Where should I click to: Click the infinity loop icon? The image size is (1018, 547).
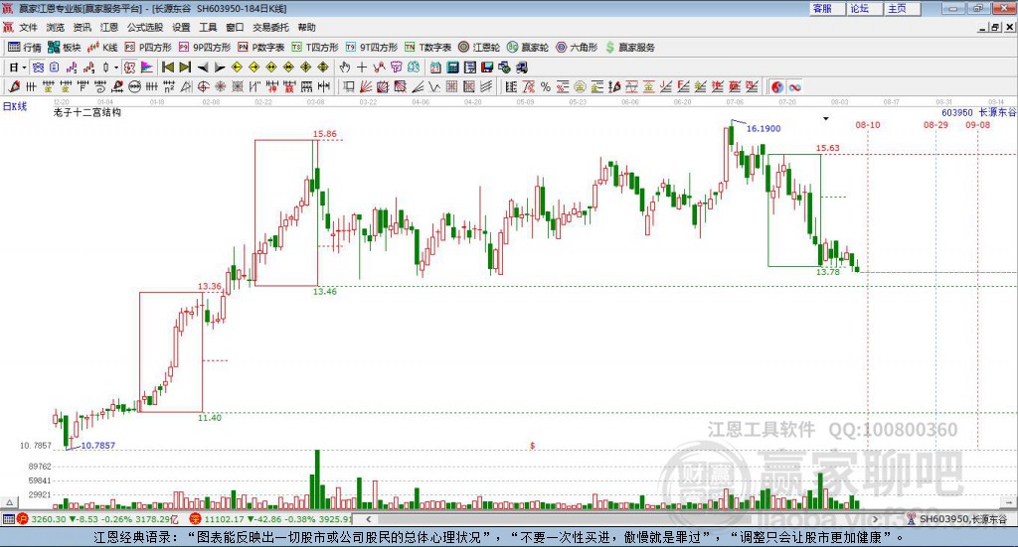(x=794, y=86)
